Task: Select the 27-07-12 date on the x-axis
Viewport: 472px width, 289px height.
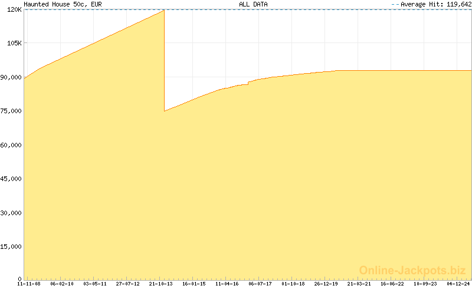Action: 128,284
